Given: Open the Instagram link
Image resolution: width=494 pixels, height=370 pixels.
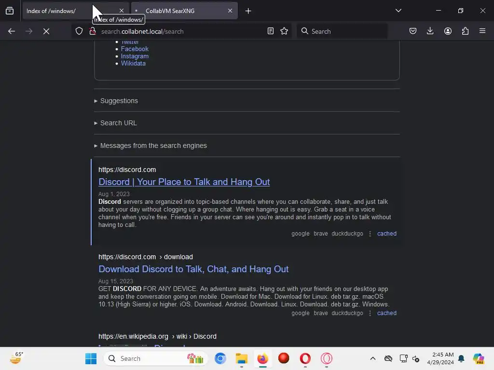Looking at the screenshot, I should point(135,56).
